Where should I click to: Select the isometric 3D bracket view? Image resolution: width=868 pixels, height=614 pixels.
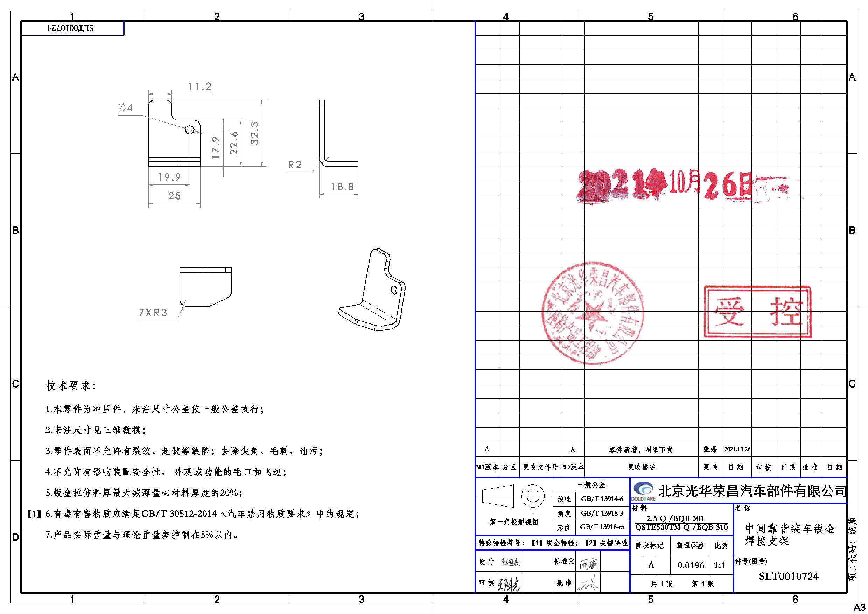coord(372,289)
